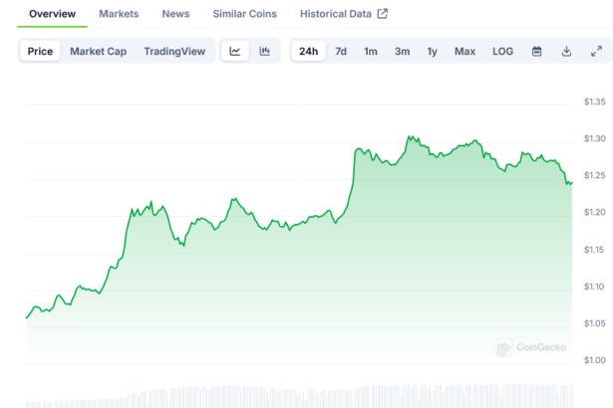Toggle LOG scale on chart
This screenshot has height=408, width=613.
(x=503, y=51)
